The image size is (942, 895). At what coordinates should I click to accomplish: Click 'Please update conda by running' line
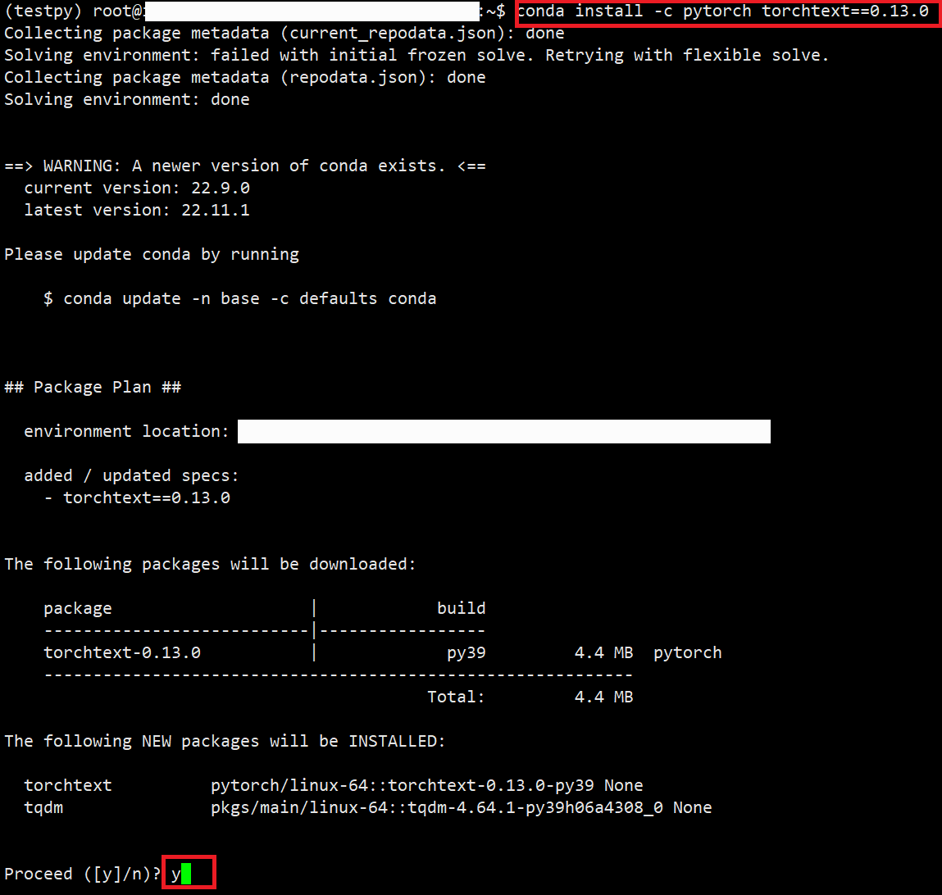click(152, 255)
